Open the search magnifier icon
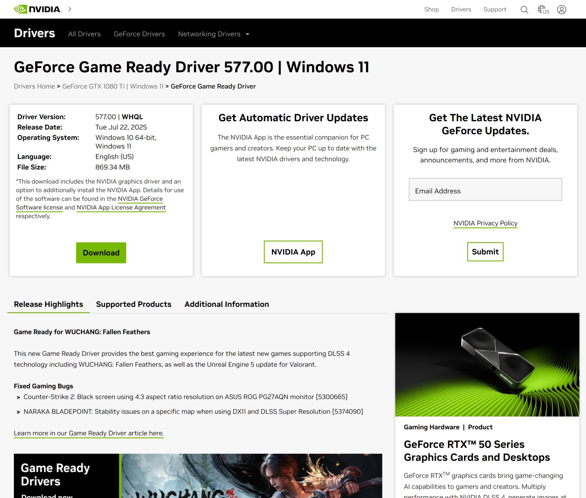Screen dimensions: 586x498 pyautogui.click(x=524, y=9)
